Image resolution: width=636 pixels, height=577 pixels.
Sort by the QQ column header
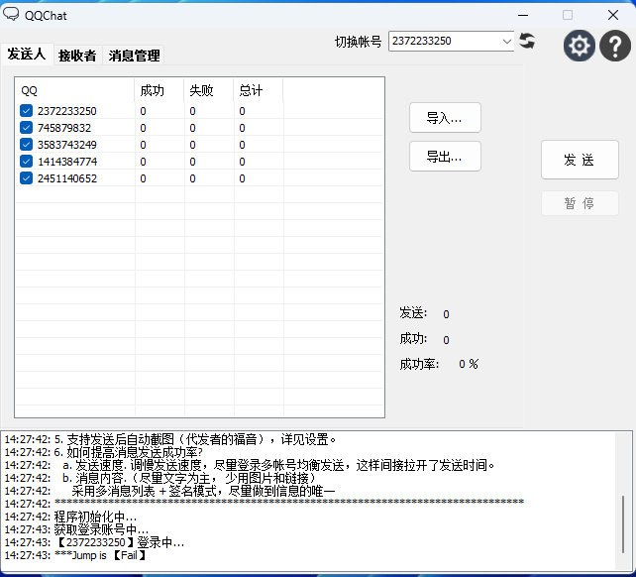(x=74, y=90)
